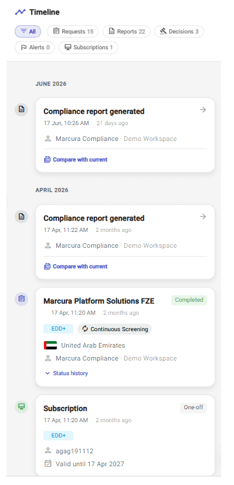This screenshot has height=485, width=234.
Task: Click Compliance report generated title dated 17 Jun
Action: pyautogui.click(x=94, y=111)
